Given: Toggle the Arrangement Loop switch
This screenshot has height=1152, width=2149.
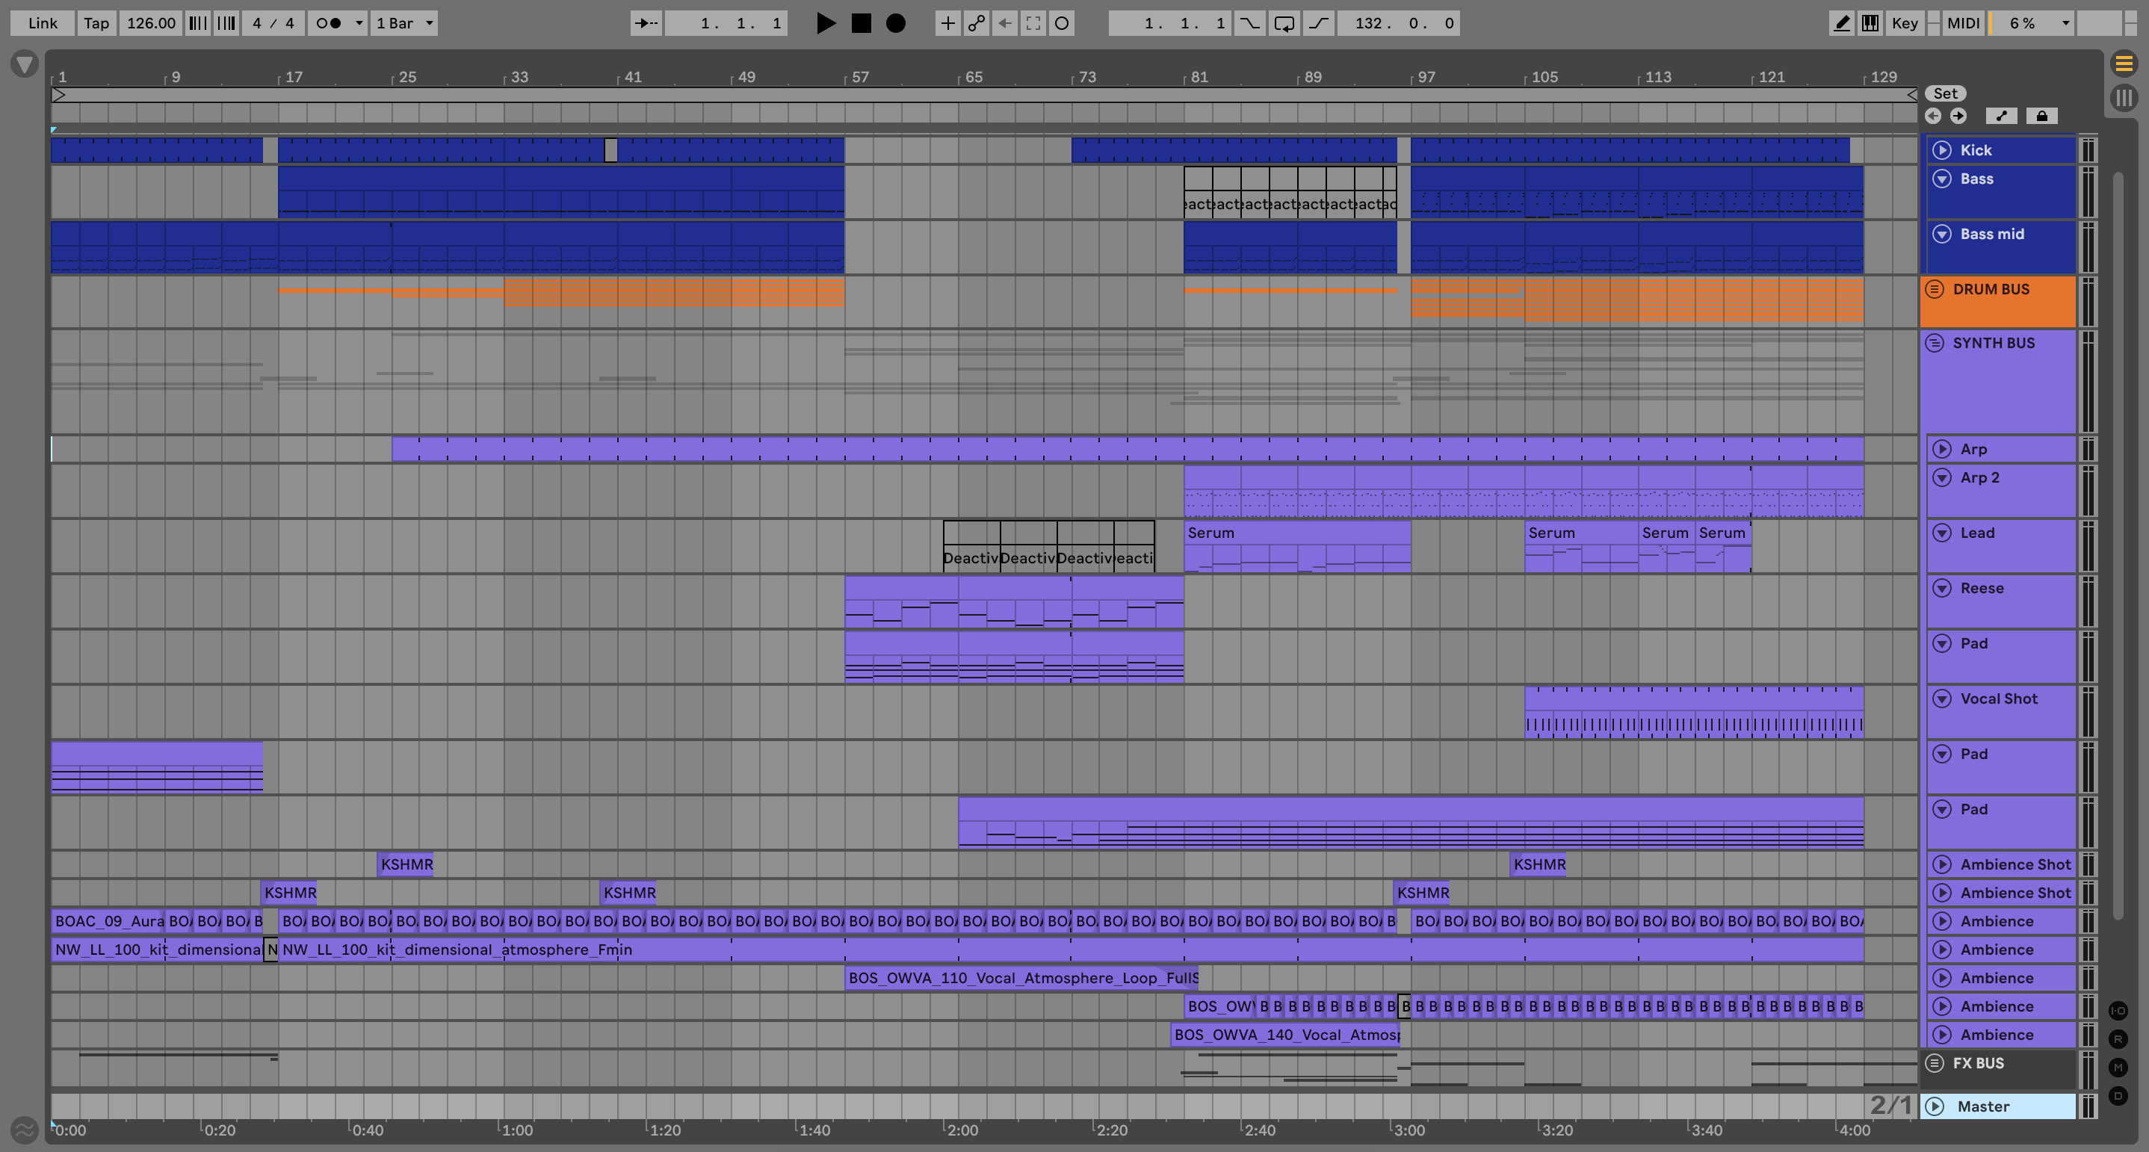Looking at the screenshot, I should 1284,23.
